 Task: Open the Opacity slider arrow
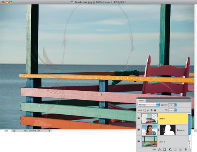175,105
